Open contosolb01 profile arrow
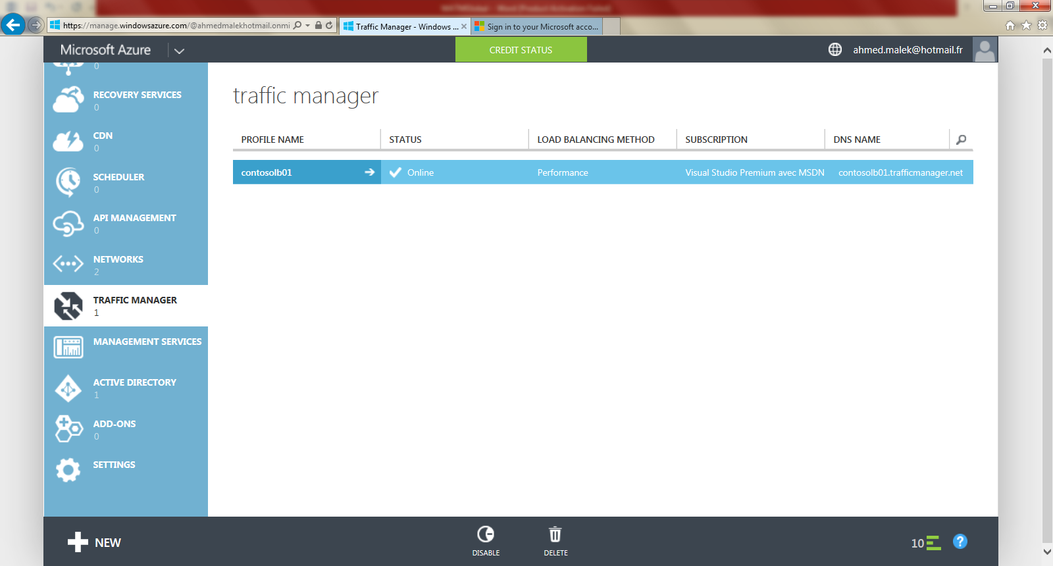 tap(370, 172)
